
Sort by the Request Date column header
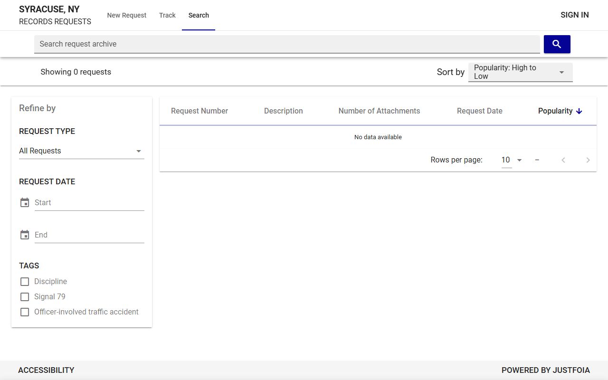479,111
